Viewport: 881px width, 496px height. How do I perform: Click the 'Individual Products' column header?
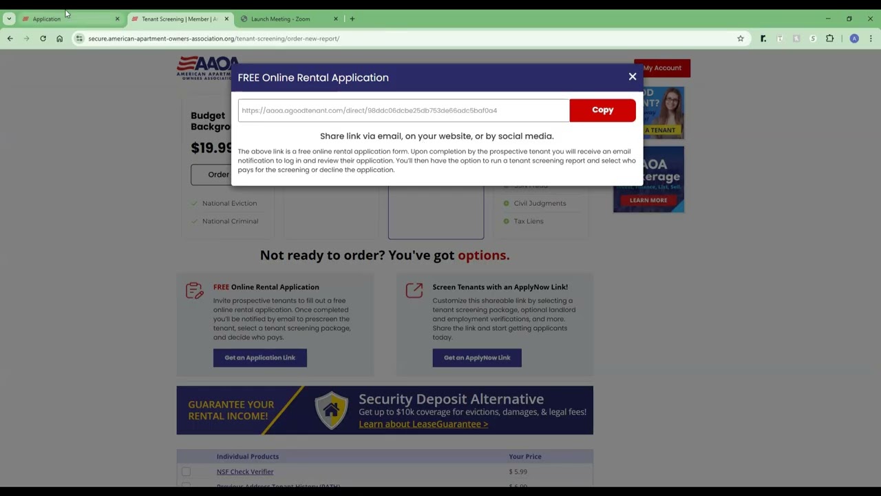pos(248,457)
